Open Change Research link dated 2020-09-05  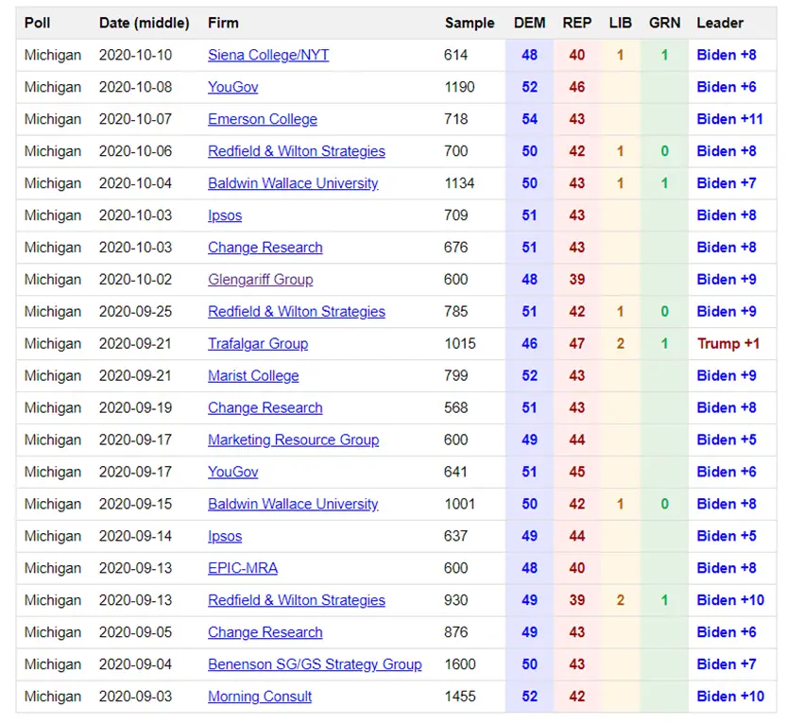265,632
